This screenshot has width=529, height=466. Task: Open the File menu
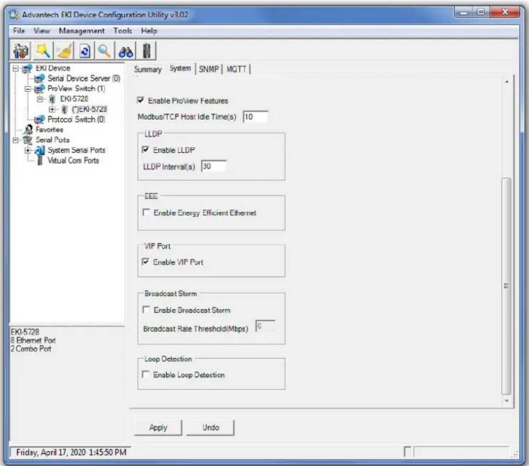coord(19,31)
